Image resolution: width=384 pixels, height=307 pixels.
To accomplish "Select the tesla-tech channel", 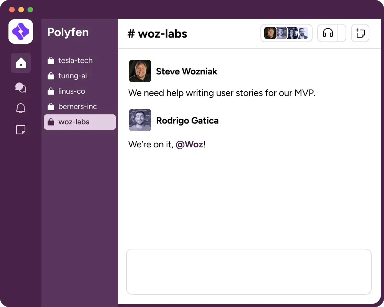I will 80,61.
